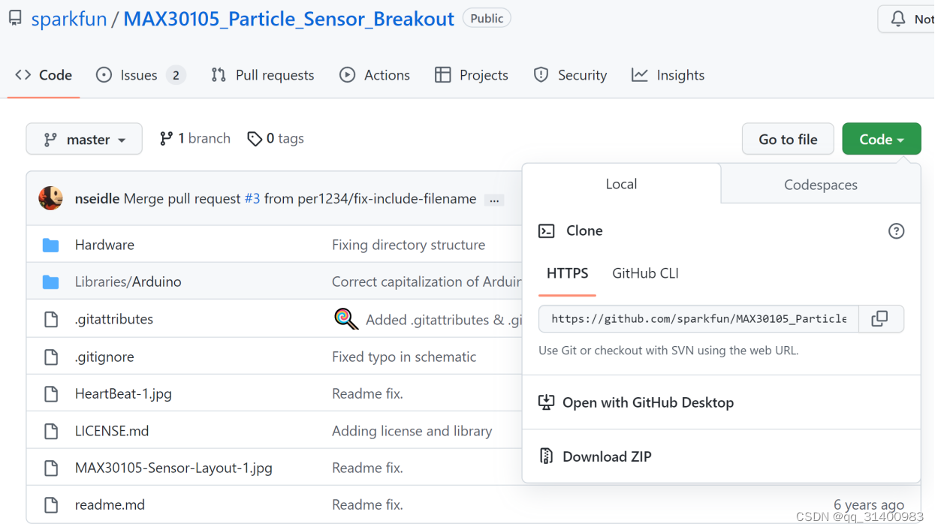Click Open with GitHub Desktop

click(648, 402)
